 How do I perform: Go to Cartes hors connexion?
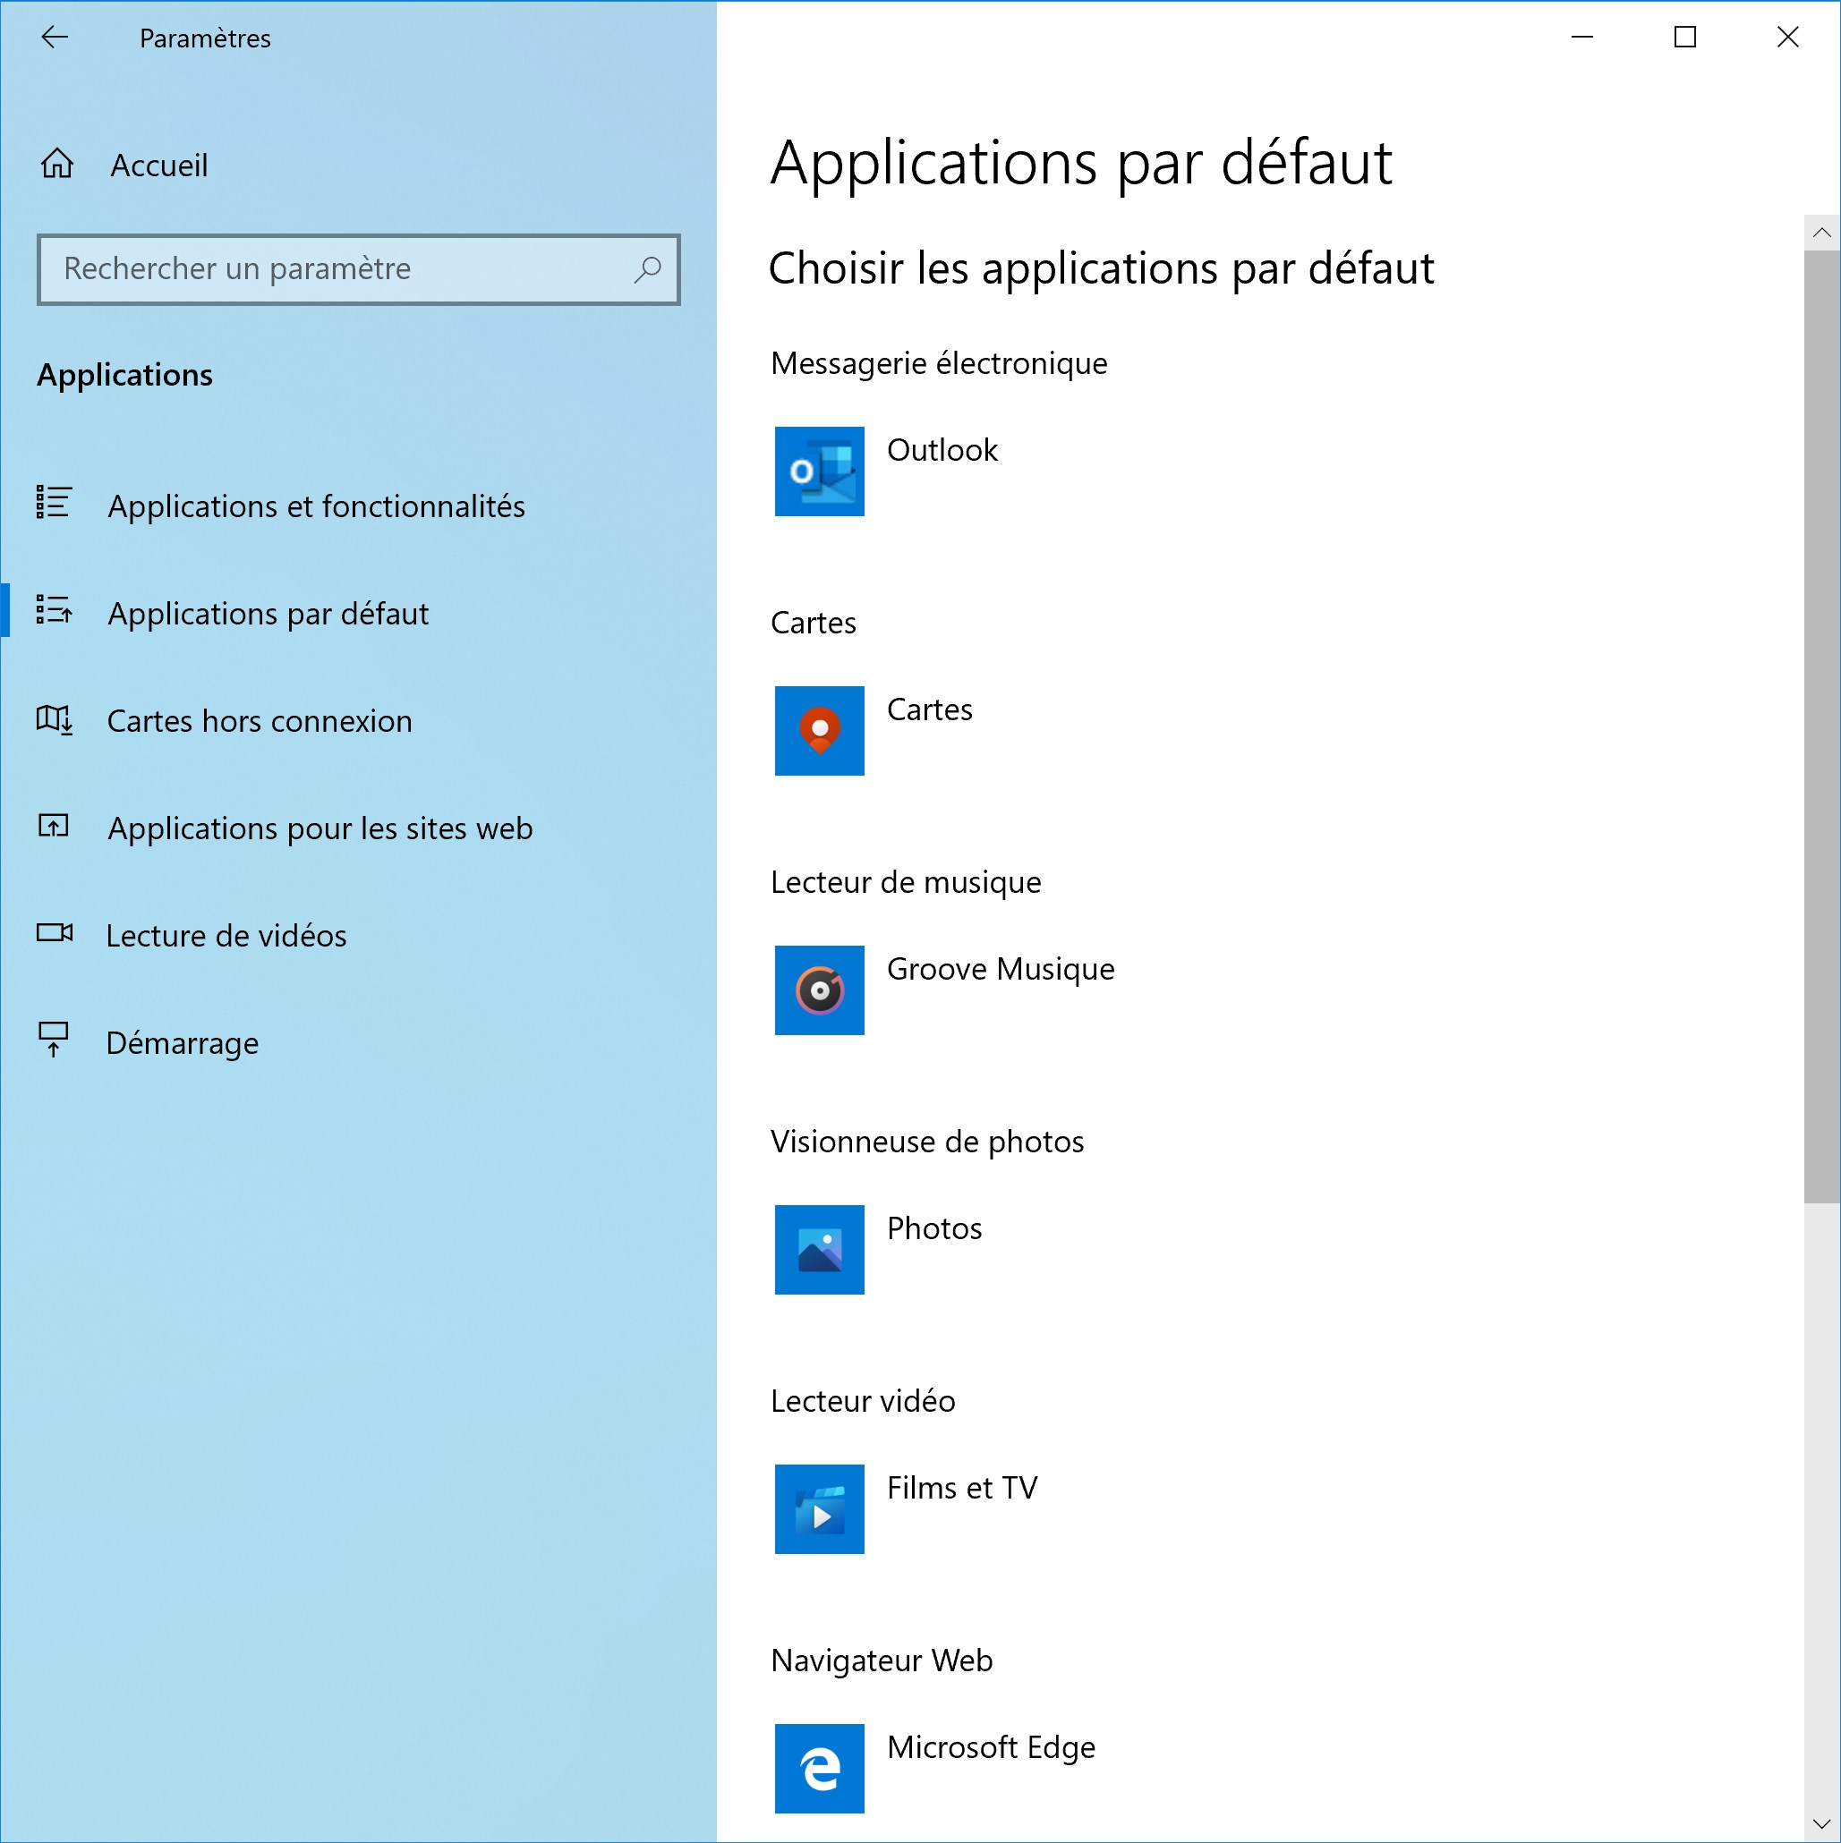(x=359, y=720)
